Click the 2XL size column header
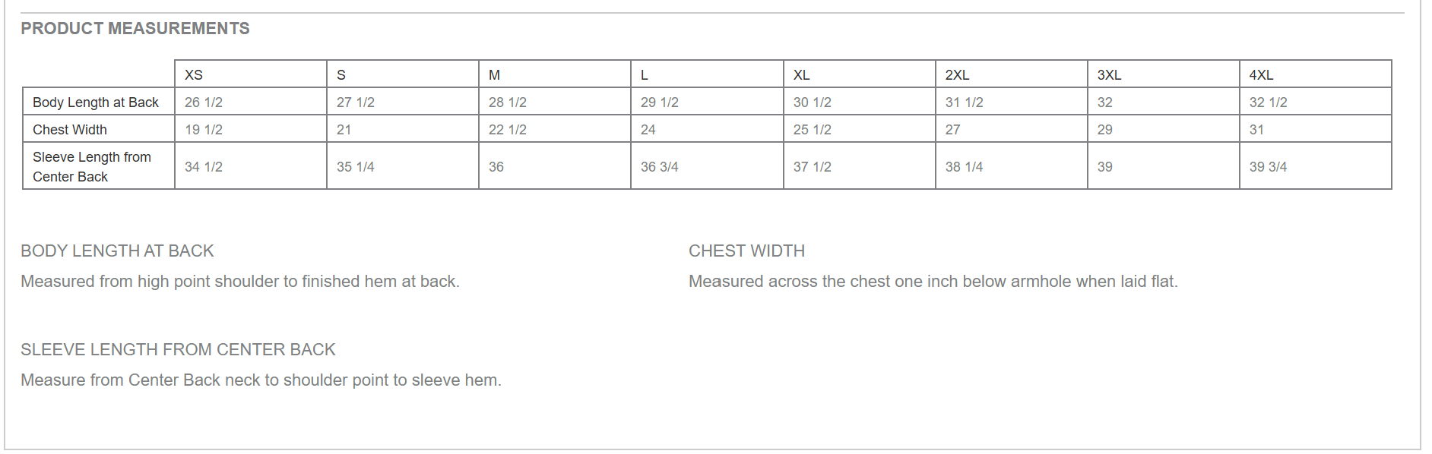The width and height of the screenshot is (1432, 454). [957, 75]
